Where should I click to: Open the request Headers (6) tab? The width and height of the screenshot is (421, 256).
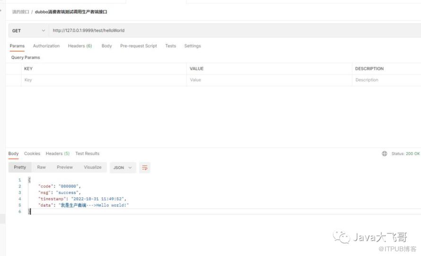coord(79,46)
